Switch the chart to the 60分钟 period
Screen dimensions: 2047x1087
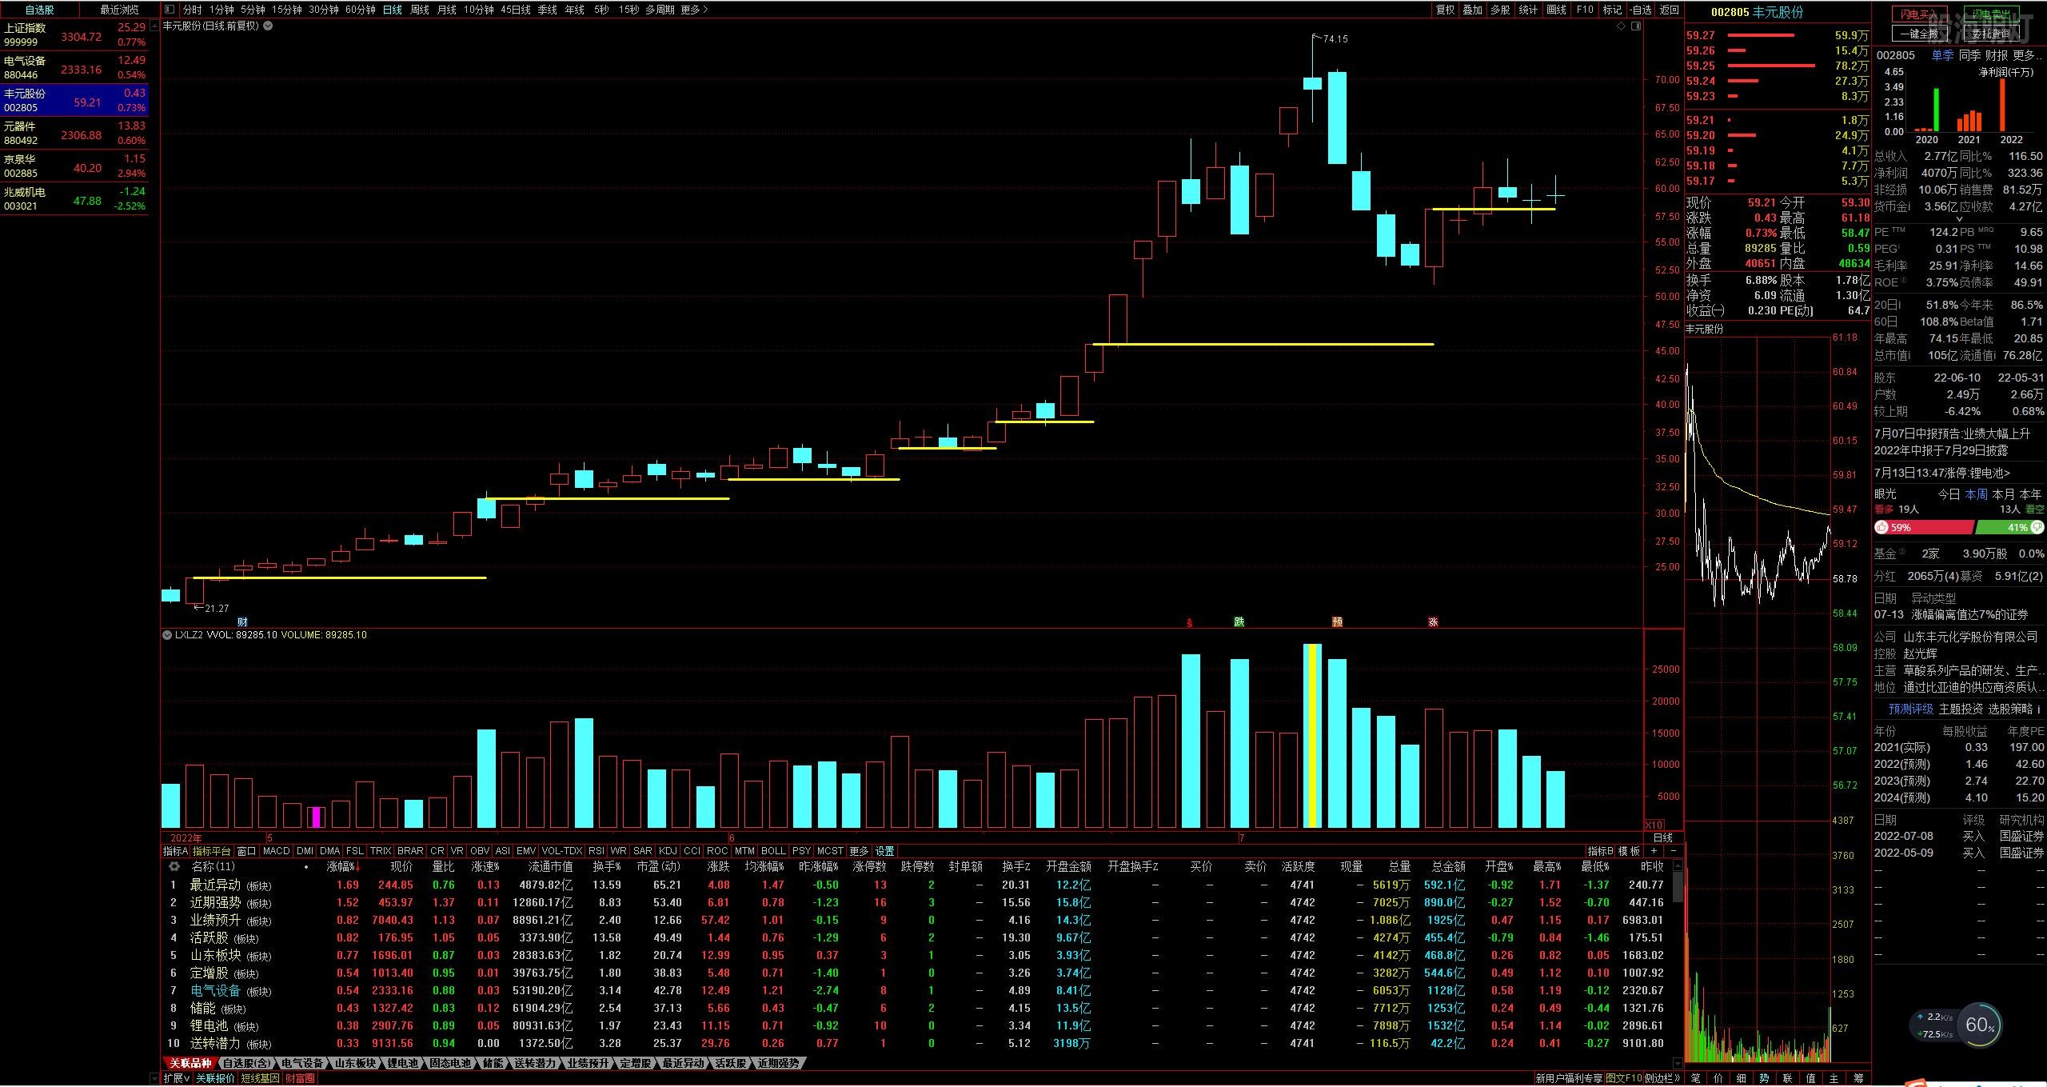360,10
